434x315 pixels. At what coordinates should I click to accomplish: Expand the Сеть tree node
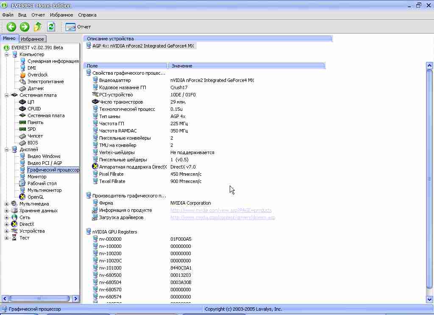point(7,218)
